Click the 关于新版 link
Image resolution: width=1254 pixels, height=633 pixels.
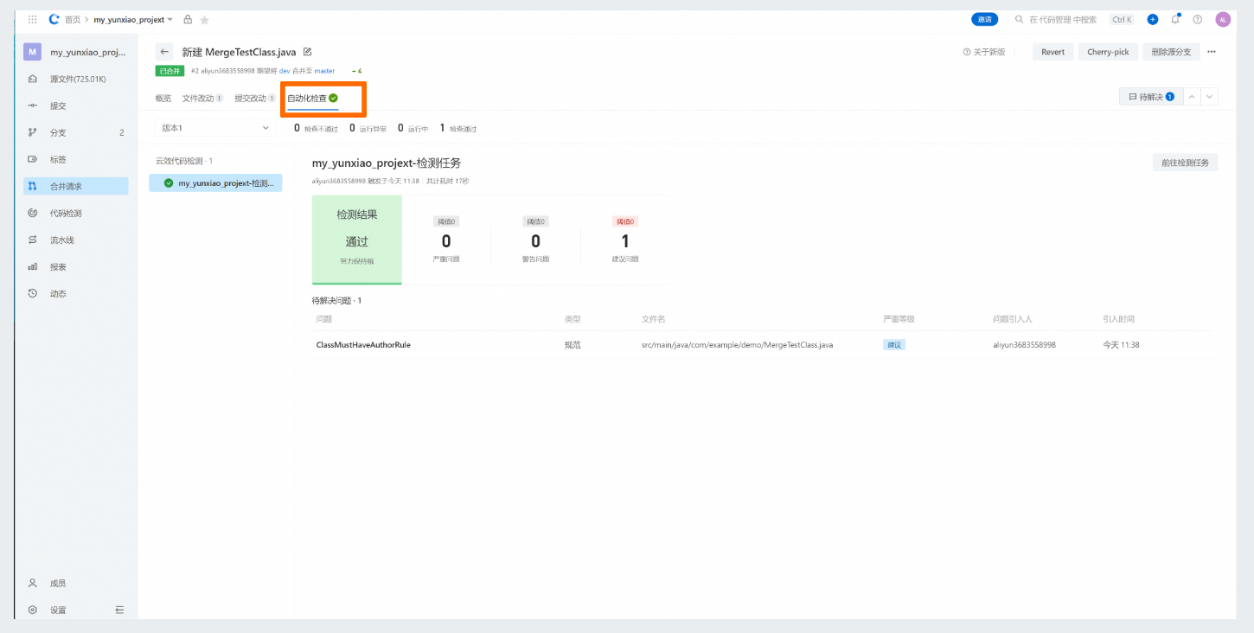coord(984,52)
